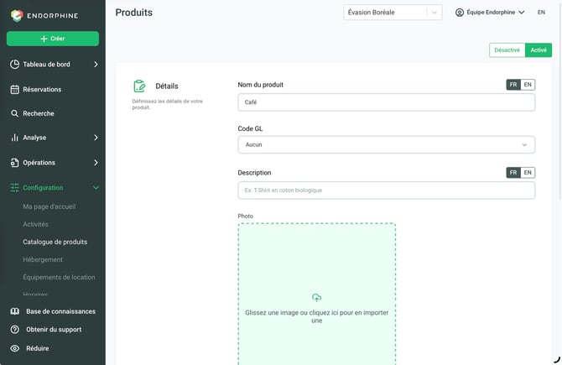Click the Endorphine logo icon

click(x=17, y=15)
